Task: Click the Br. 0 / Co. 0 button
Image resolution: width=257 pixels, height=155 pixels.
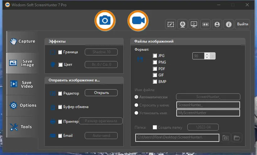Action: point(101,65)
